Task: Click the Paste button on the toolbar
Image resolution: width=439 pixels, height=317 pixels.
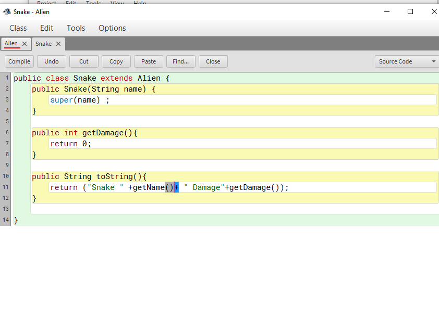Action: click(x=148, y=61)
